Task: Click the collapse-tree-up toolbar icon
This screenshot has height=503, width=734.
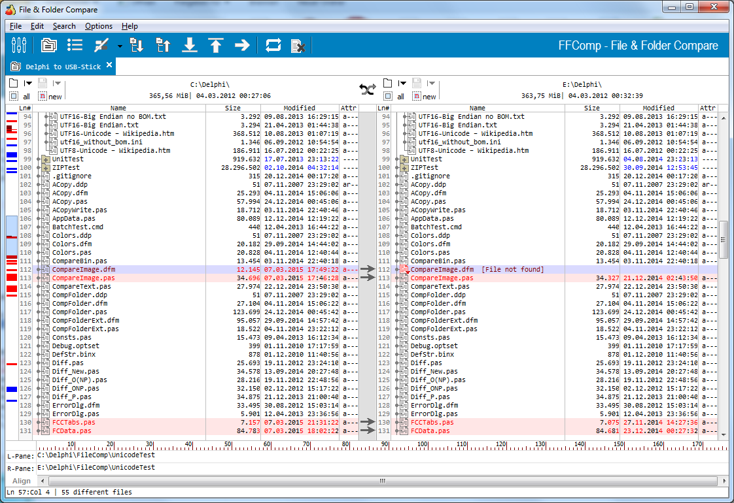Action: point(163,45)
